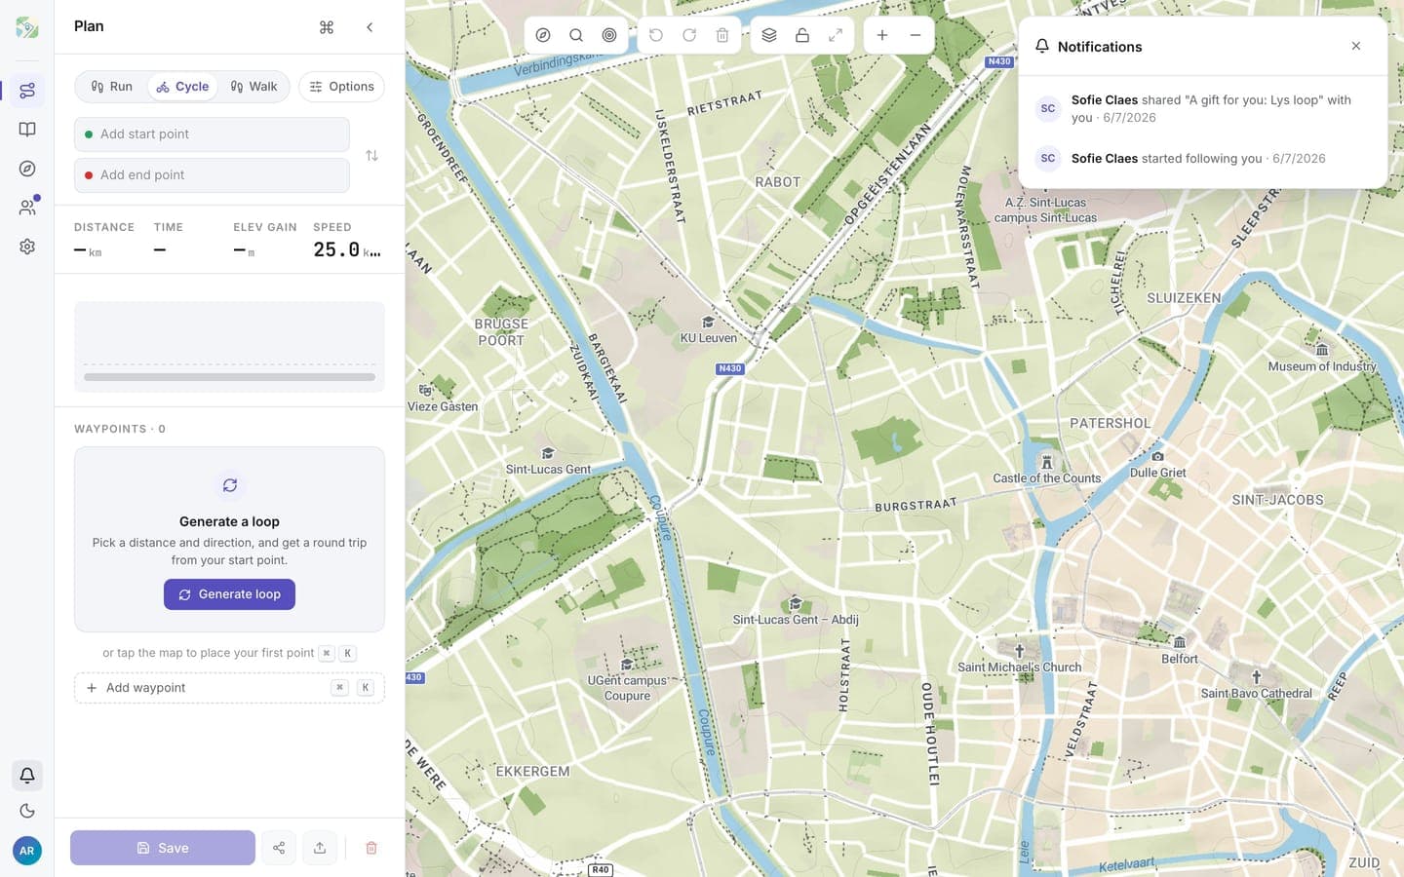This screenshot has height=877, width=1404.
Task: Collapse the Plan panel with chevron
Action: (x=370, y=27)
